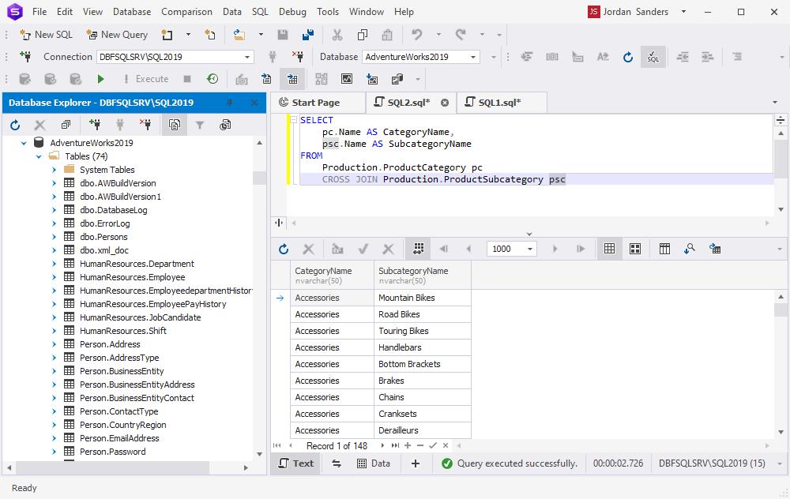Refresh the Database Explorer tree
Screen dimensions: 790x499
[15, 125]
